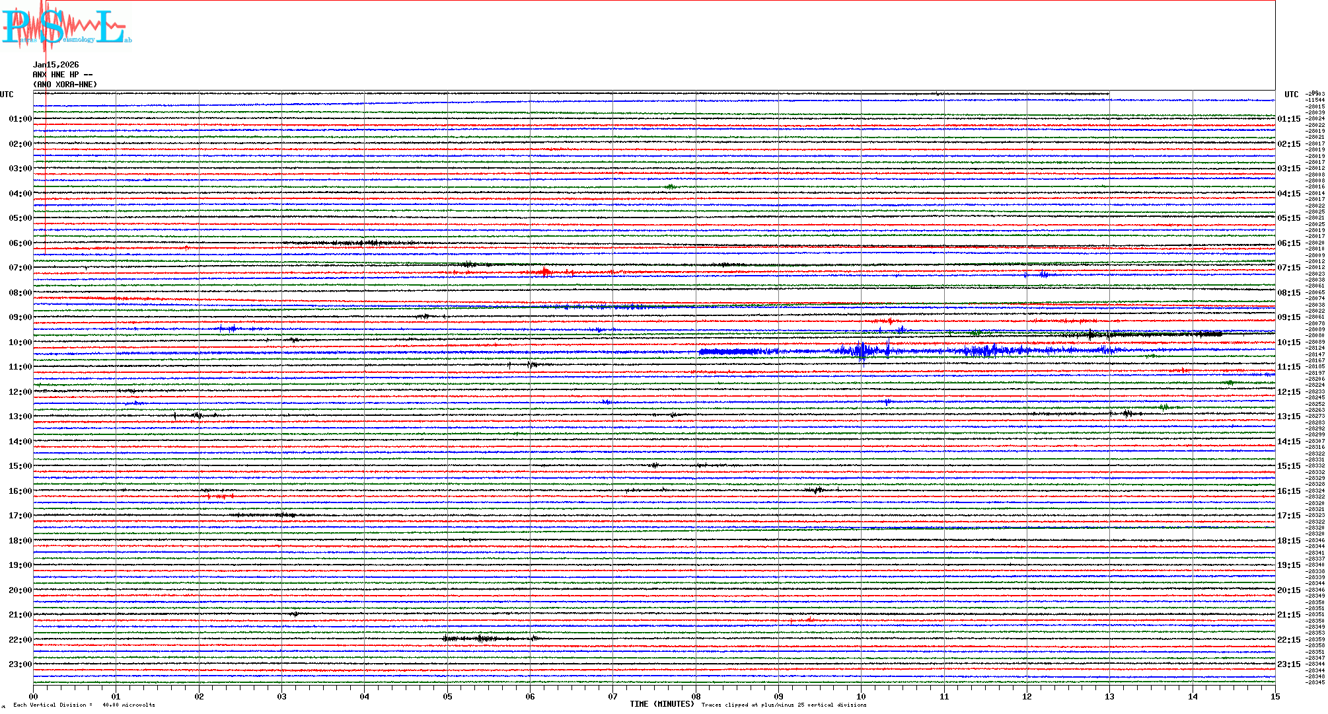
Task: Click the (ANO XORA-HNE) channel label
Action: (65, 85)
